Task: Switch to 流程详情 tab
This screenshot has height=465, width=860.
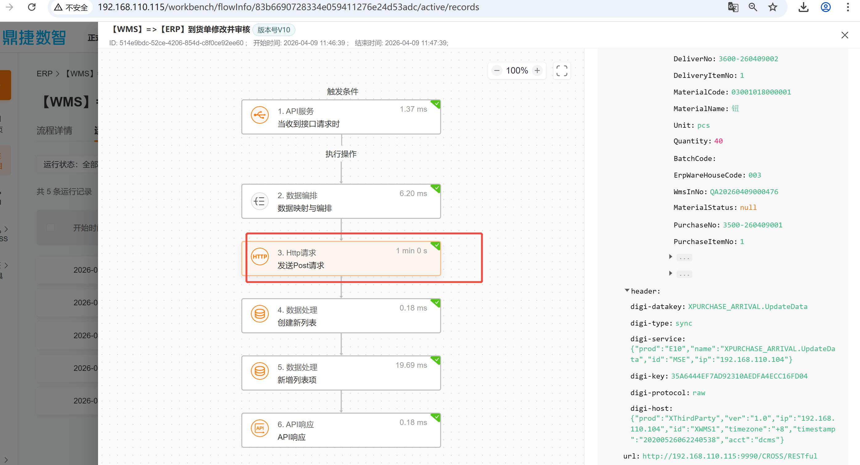Action: point(54,130)
